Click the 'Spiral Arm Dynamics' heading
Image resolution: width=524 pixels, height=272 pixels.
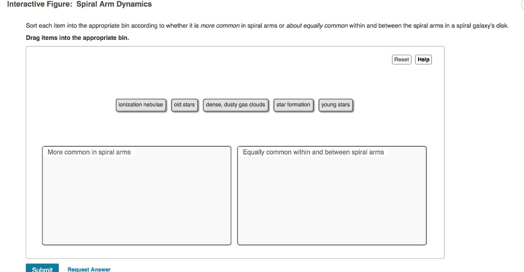(114, 4)
